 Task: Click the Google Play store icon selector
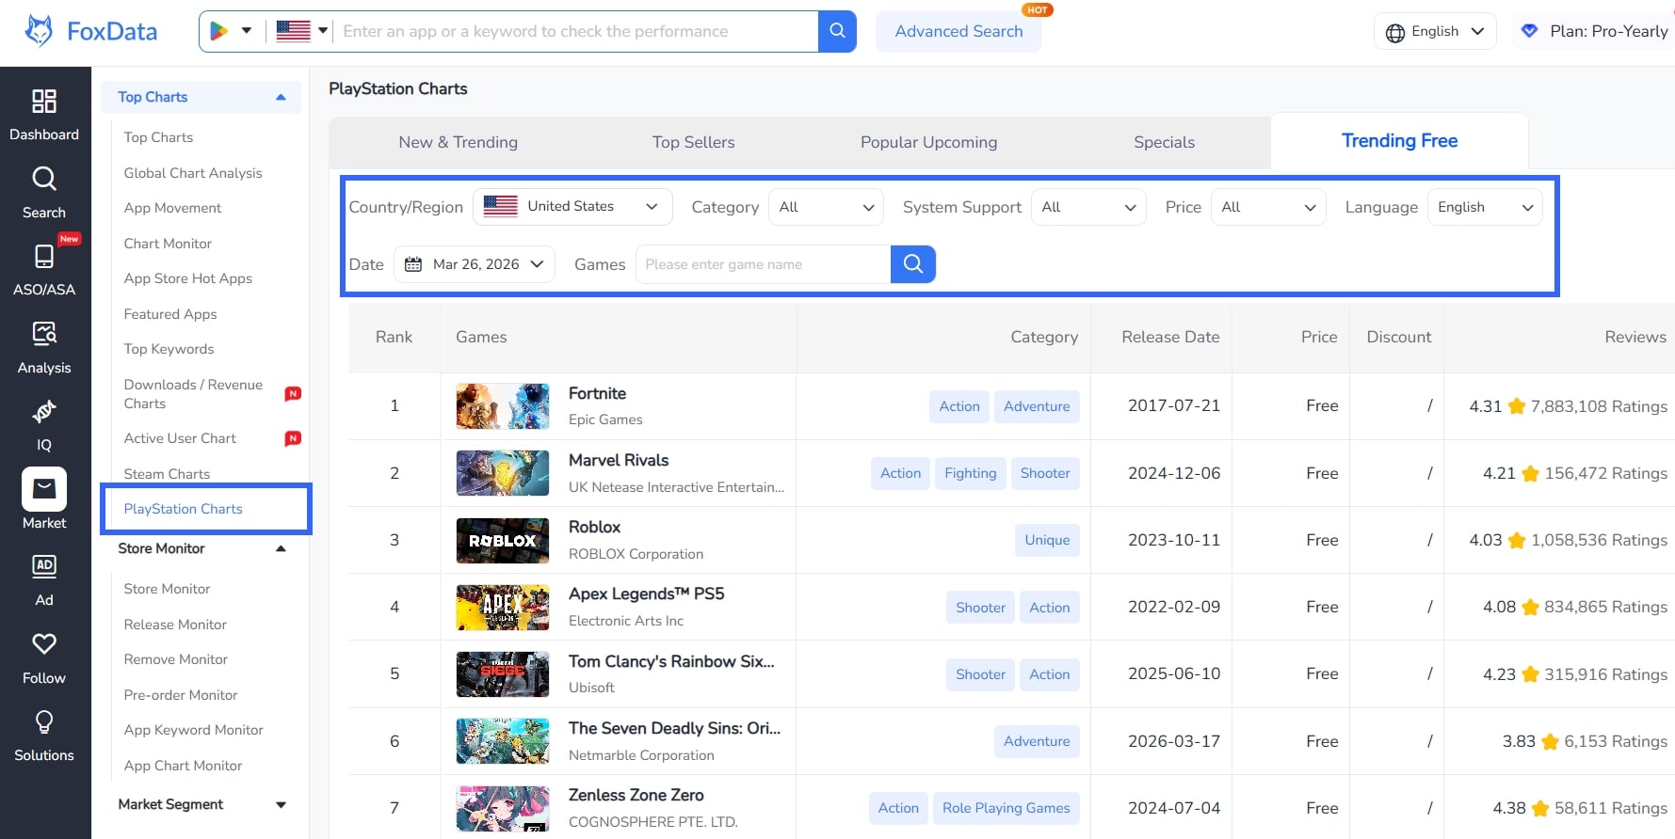point(230,31)
